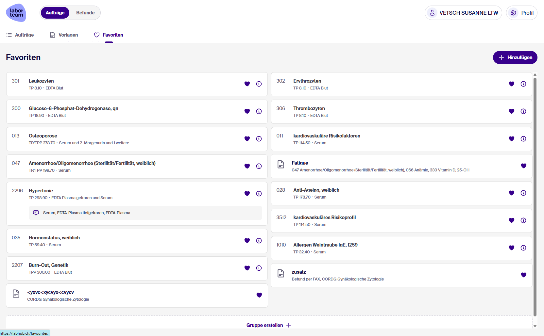Go to the Vorlagen tab
This screenshot has width=544, height=336.
click(64, 35)
